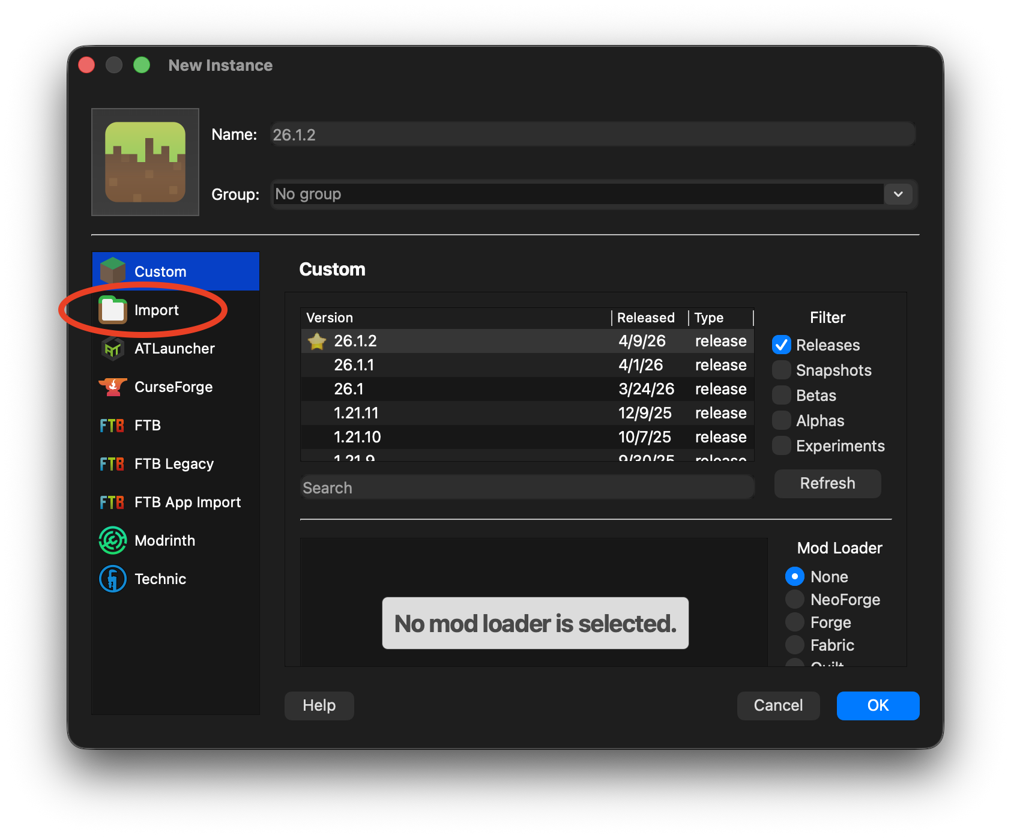Uncheck the Releases filter checkbox
This screenshot has height=838, width=1011.
tap(782, 345)
